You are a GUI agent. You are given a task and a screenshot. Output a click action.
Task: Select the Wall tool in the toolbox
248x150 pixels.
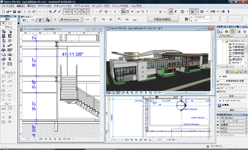pyautogui.click(x=3, y=32)
